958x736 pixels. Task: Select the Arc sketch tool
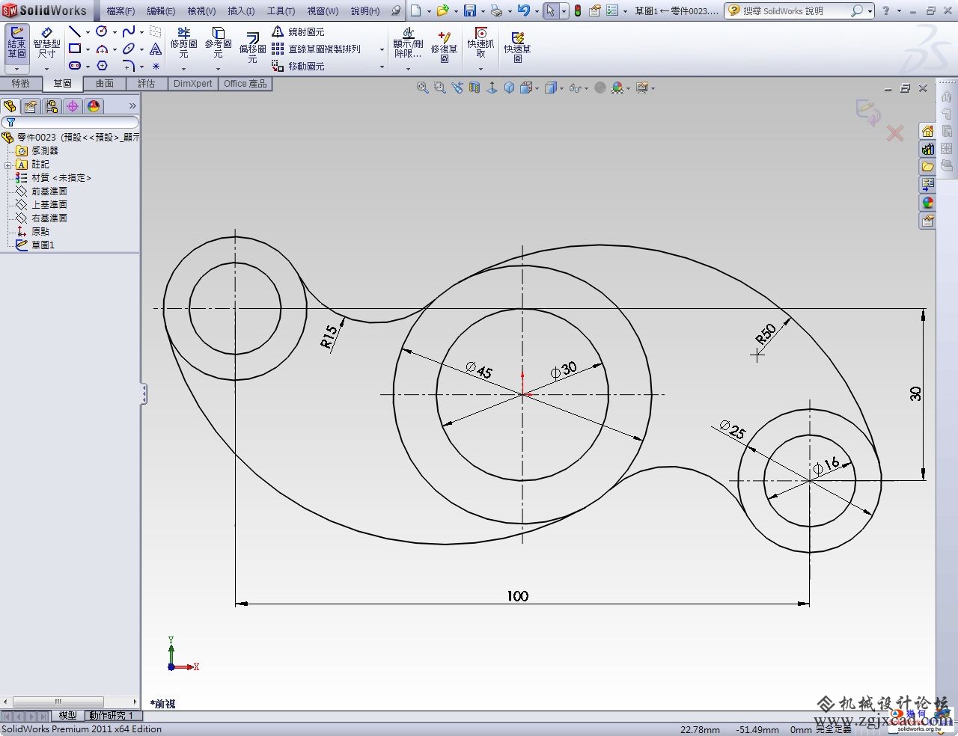pos(102,49)
